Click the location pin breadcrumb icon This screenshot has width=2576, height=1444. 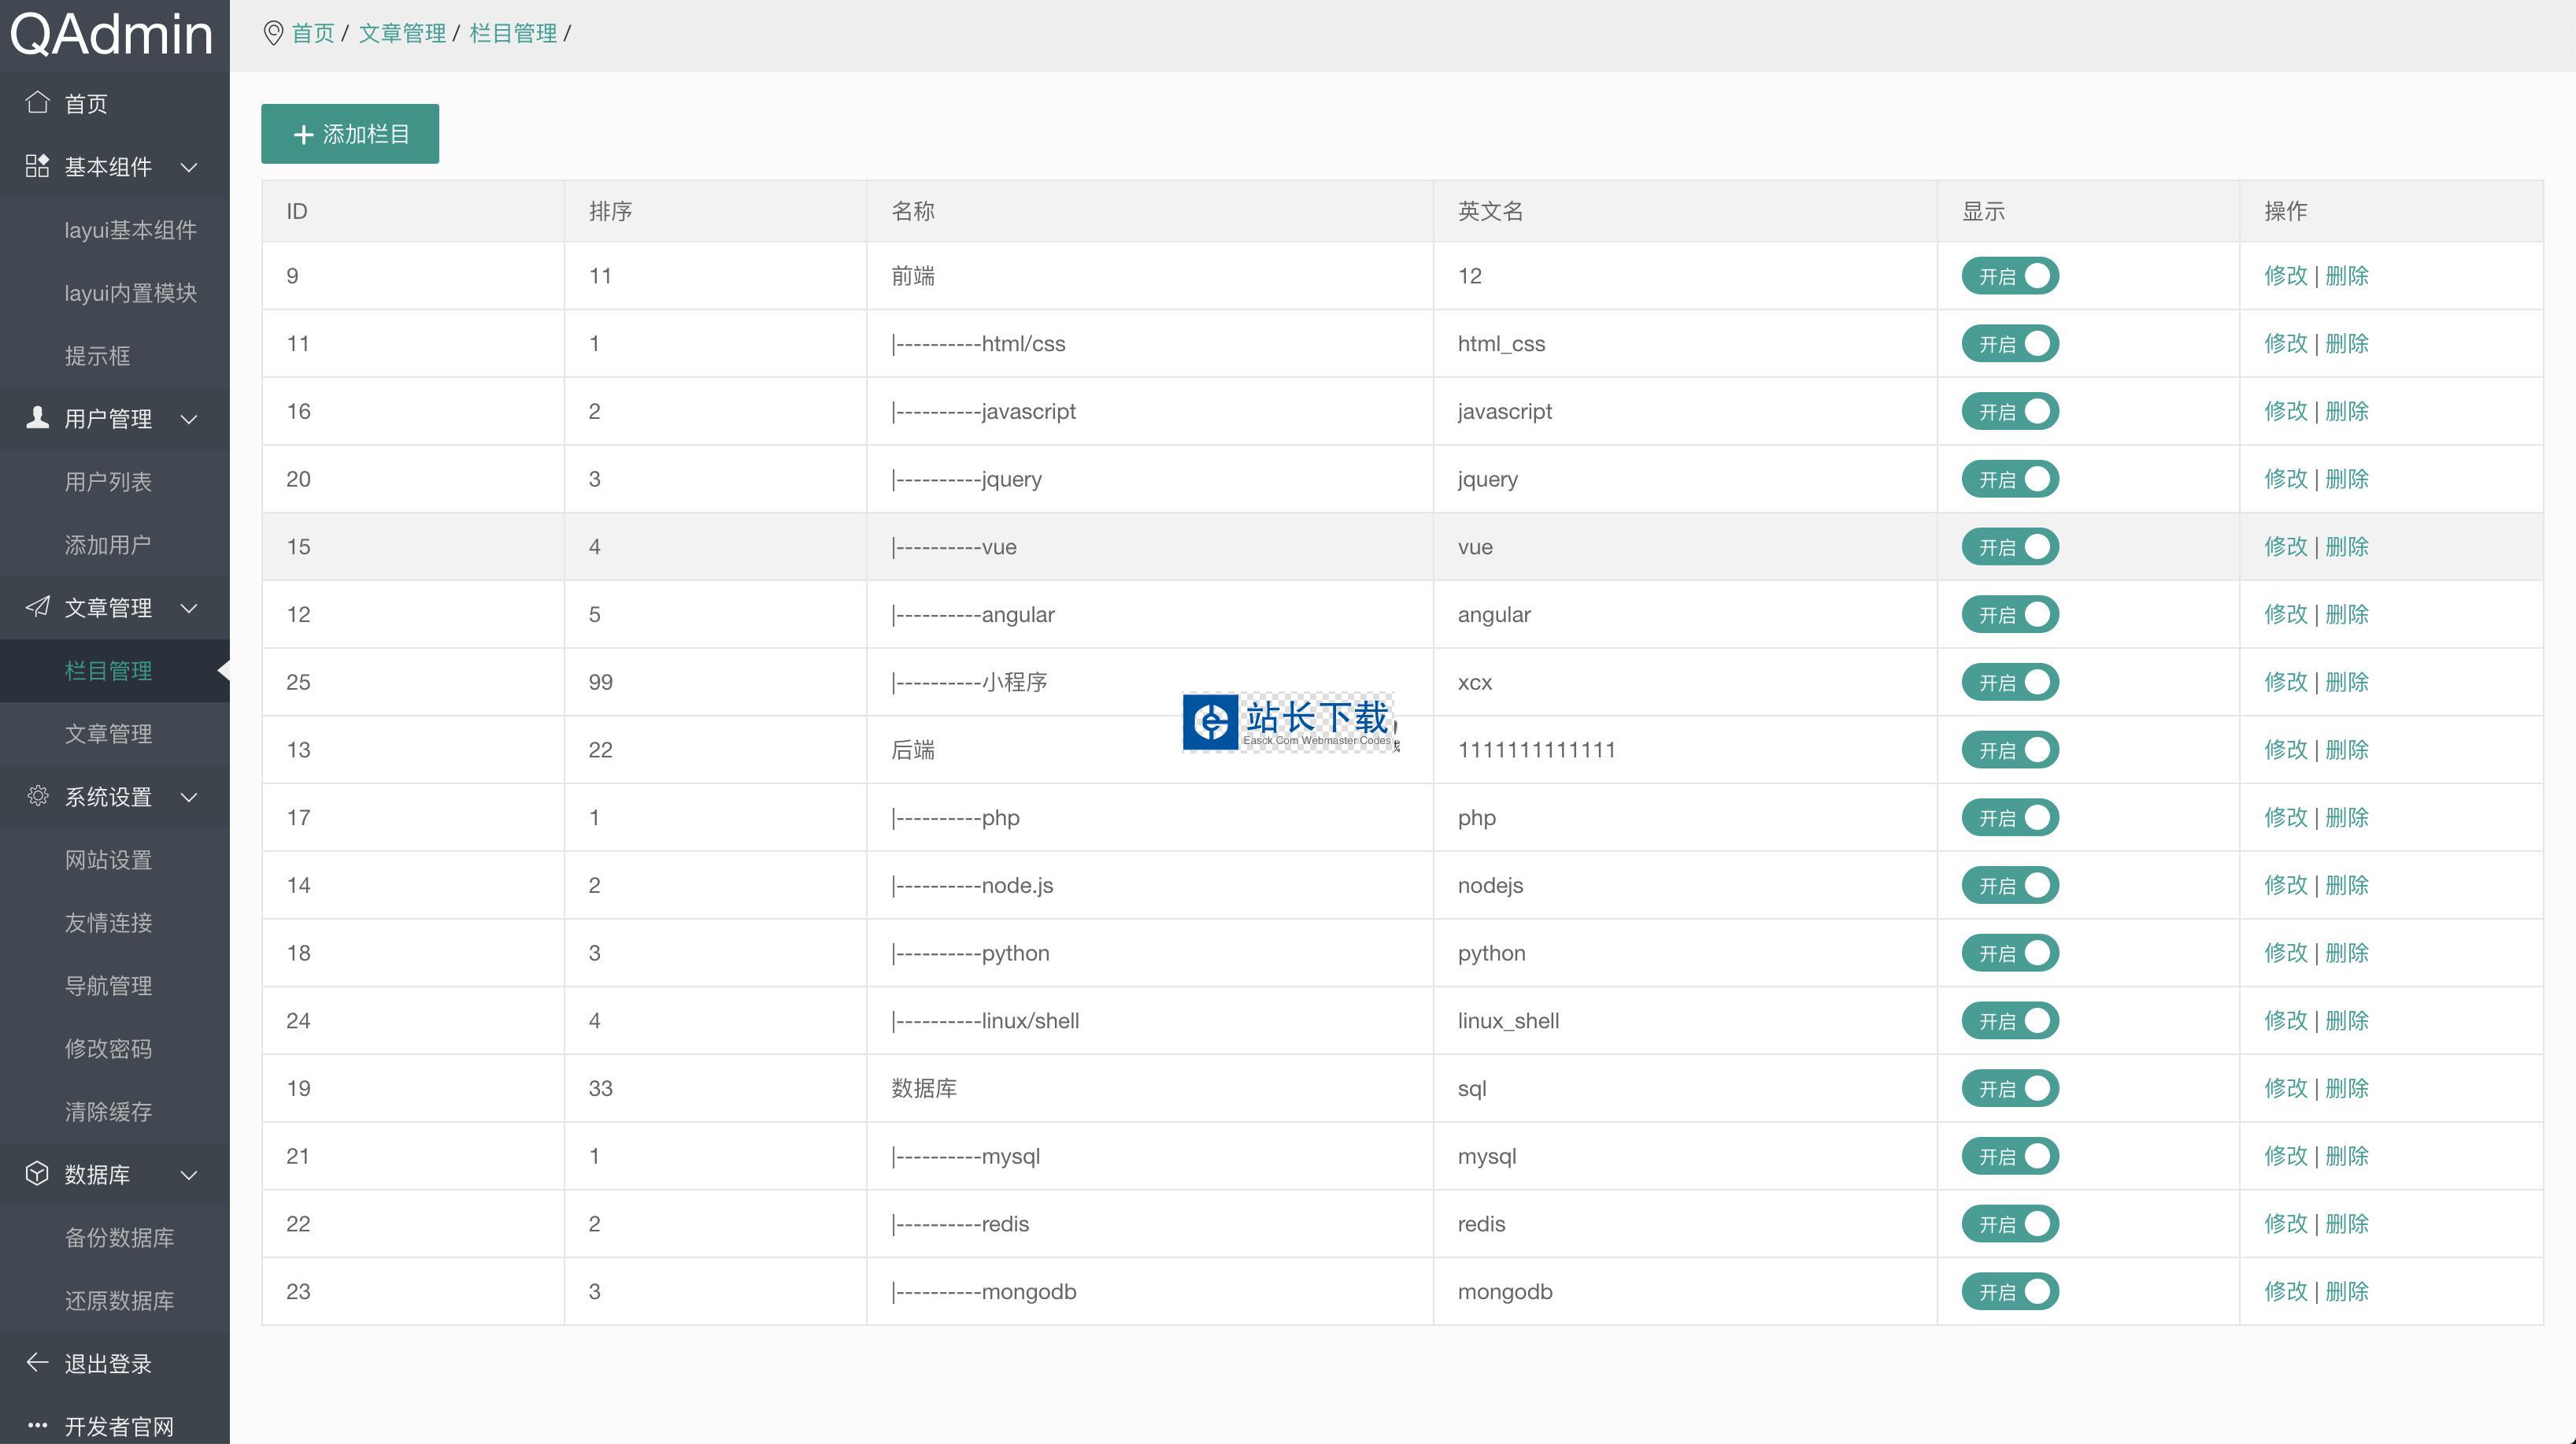pos(272,33)
